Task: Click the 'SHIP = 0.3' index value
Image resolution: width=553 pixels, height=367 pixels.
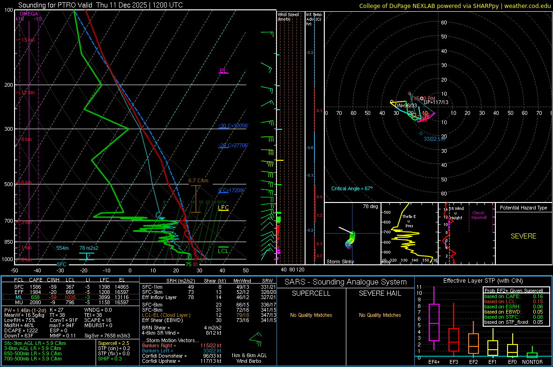Action: (x=110, y=359)
